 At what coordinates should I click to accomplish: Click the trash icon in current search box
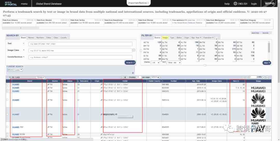(133, 73)
